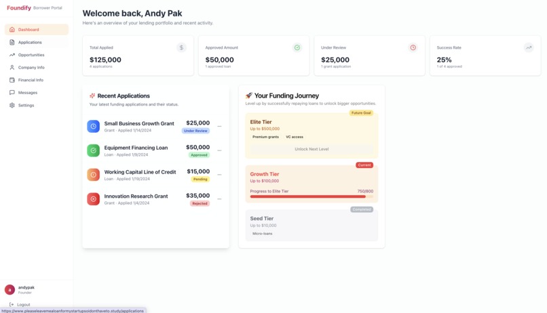Click the checkmark icon on Approved Amount card
This screenshot has width=547, height=313.
[297, 47]
